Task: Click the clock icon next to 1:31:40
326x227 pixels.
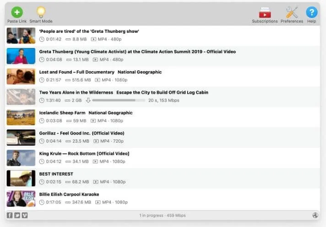Action: point(42,100)
